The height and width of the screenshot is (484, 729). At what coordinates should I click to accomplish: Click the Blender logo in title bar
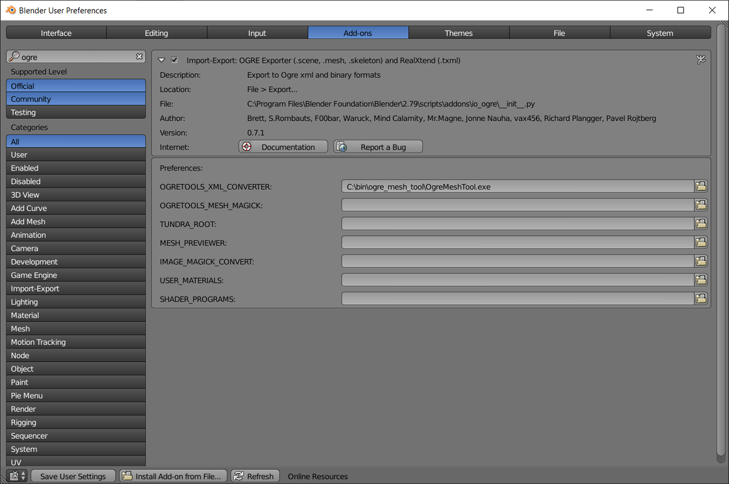pyautogui.click(x=11, y=10)
